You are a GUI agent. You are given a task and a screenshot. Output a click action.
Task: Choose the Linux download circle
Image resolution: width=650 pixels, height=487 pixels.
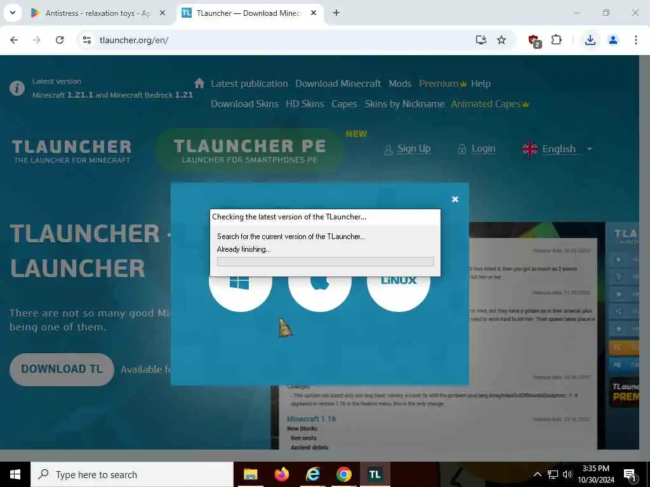click(399, 293)
